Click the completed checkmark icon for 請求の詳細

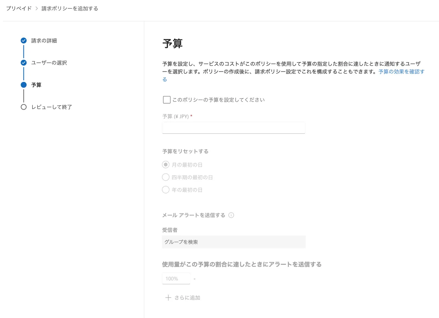tap(24, 41)
